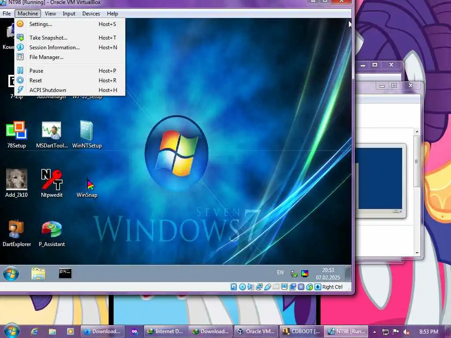Close the open Machine menu via its title

(28, 14)
